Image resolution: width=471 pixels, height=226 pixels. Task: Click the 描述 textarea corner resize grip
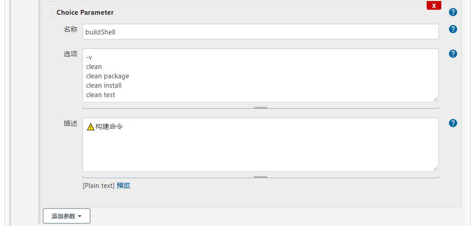click(x=435, y=169)
